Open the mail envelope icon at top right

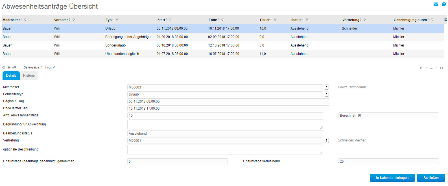click(436, 4)
